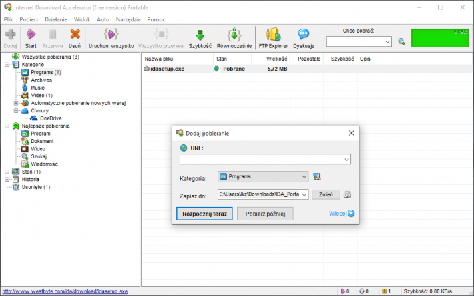This screenshot has width=474, height=296.
Task: Sort by Opis column header
Action: coord(415,59)
